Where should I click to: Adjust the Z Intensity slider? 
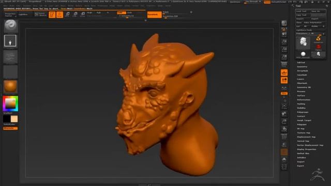pyautogui.click(x=127, y=16)
